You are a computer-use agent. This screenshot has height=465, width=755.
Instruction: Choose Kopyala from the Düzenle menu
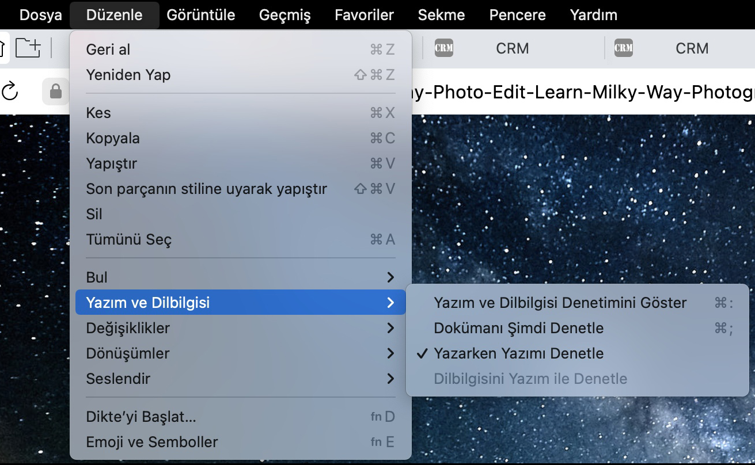[113, 138]
